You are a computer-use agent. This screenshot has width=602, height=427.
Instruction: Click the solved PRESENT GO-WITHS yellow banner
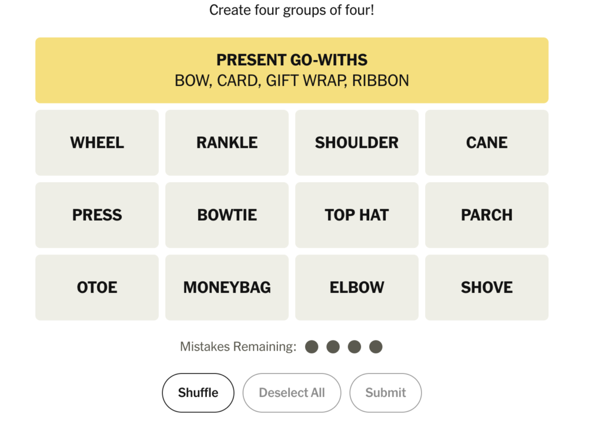click(x=292, y=71)
